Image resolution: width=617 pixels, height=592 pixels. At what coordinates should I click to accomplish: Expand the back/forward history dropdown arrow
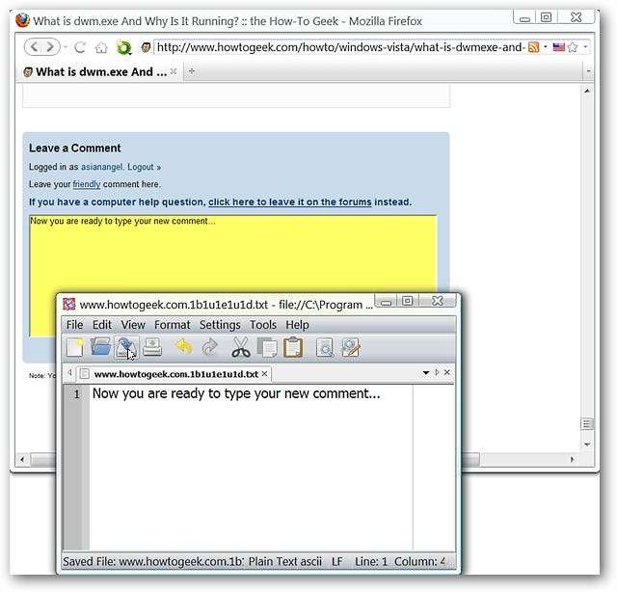66,47
